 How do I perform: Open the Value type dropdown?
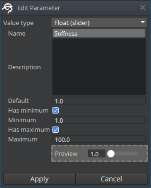point(99,23)
